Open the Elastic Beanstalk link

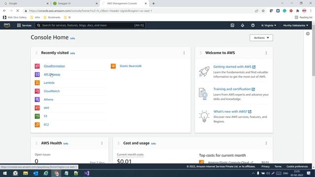pos(130,66)
